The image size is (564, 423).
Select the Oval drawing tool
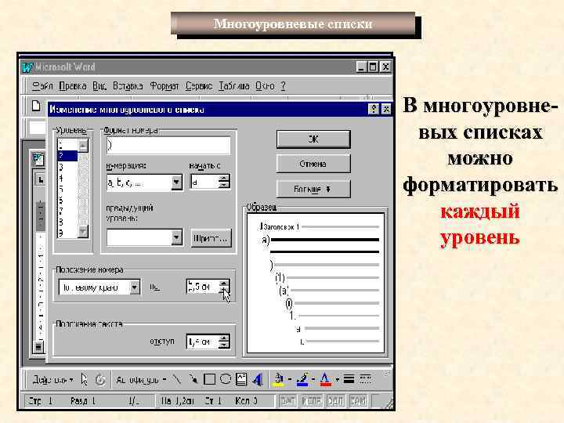(x=226, y=379)
